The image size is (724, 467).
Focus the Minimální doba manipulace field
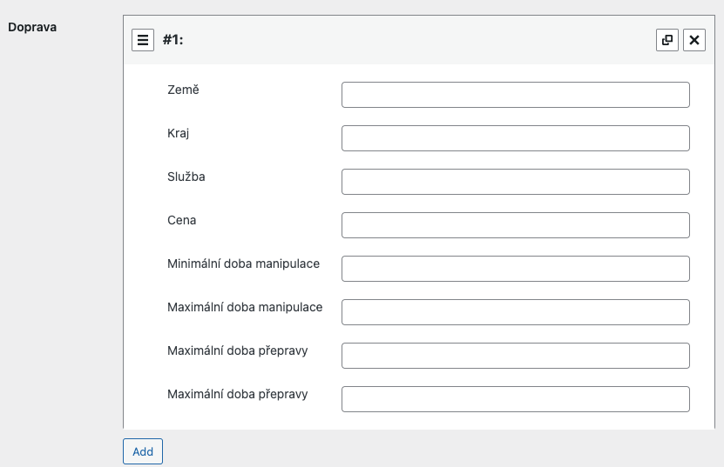pos(516,269)
